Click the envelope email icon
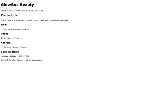 click(x=2, y=29)
